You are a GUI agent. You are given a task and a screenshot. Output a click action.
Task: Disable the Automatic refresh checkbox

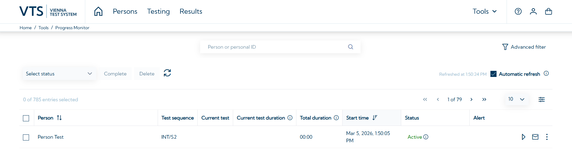(x=493, y=74)
